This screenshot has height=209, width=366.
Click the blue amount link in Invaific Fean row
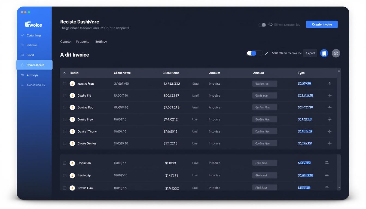point(304,84)
